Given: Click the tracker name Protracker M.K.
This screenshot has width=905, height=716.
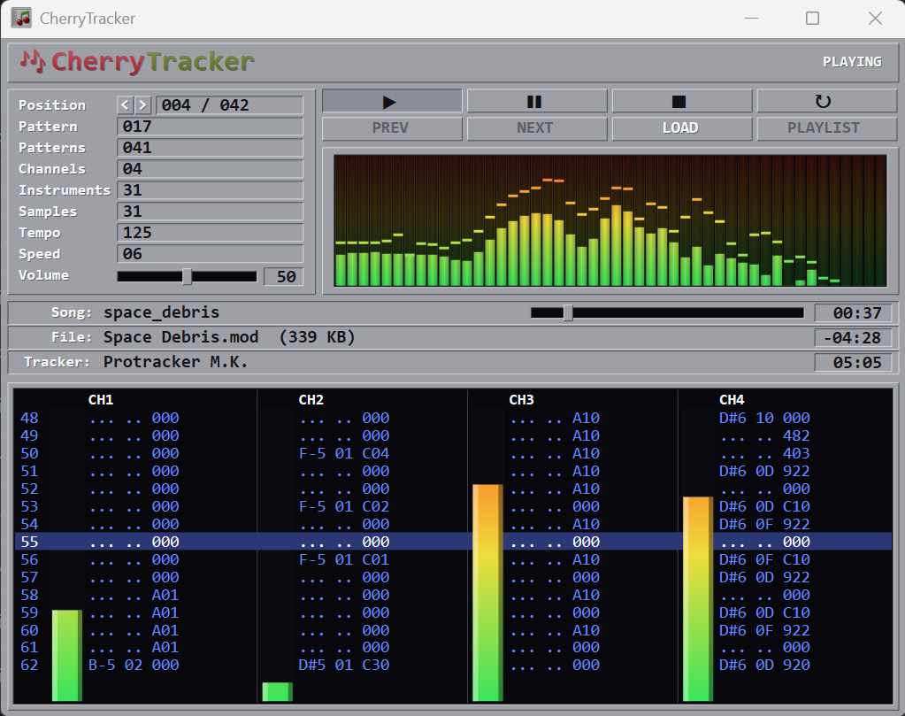Looking at the screenshot, I should [175, 362].
